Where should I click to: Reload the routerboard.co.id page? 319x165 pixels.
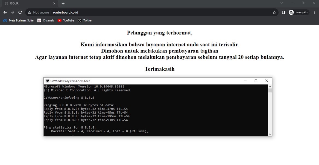(x=20, y=12)
